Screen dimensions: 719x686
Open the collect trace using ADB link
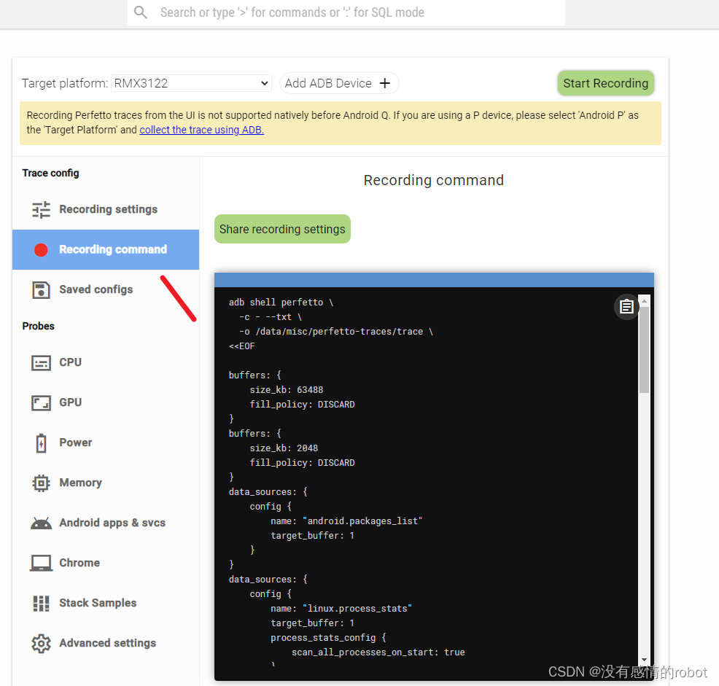click(x=201, y=130)
